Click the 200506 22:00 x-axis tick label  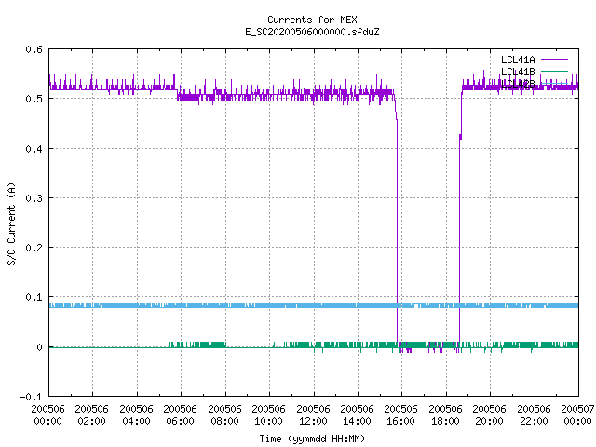point(534,414)
